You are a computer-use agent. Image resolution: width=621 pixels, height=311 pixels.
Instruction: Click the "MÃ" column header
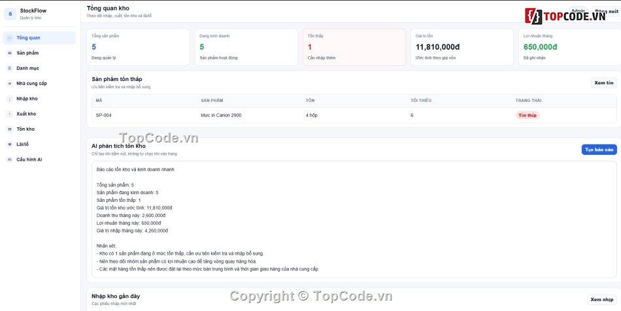99,101
